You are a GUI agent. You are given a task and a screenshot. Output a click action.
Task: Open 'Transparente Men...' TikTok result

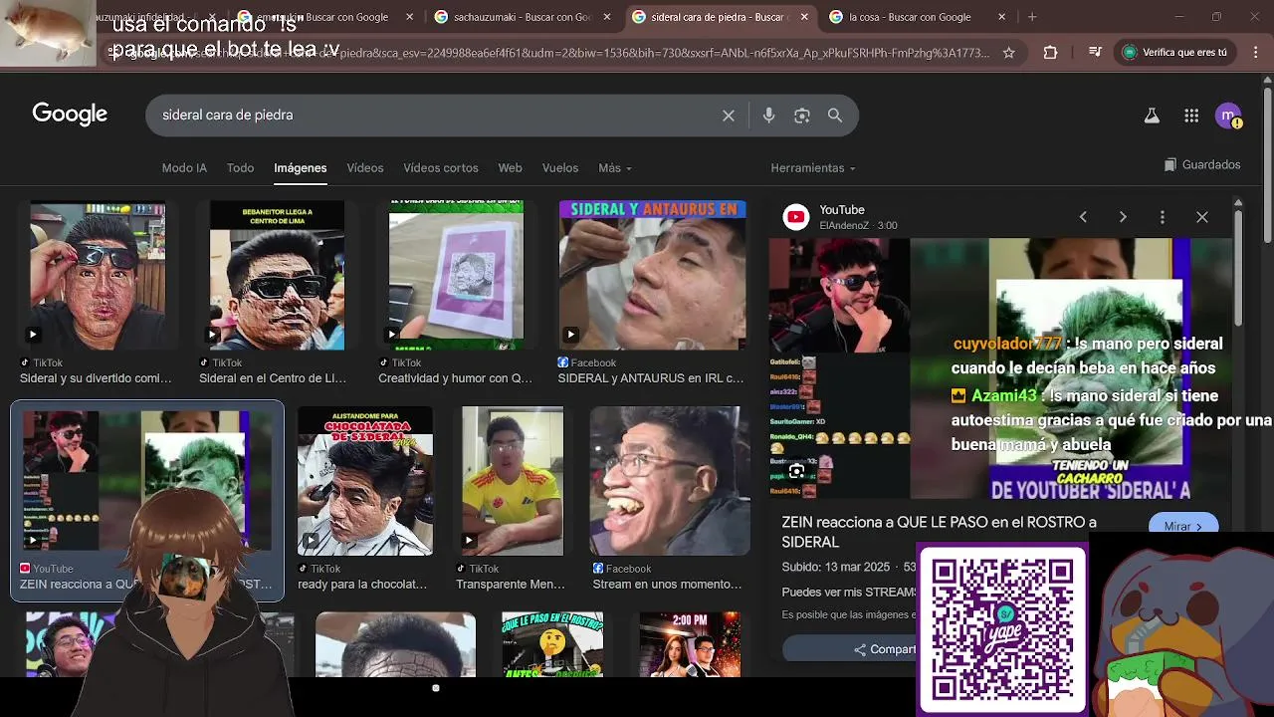pos(511,585)
